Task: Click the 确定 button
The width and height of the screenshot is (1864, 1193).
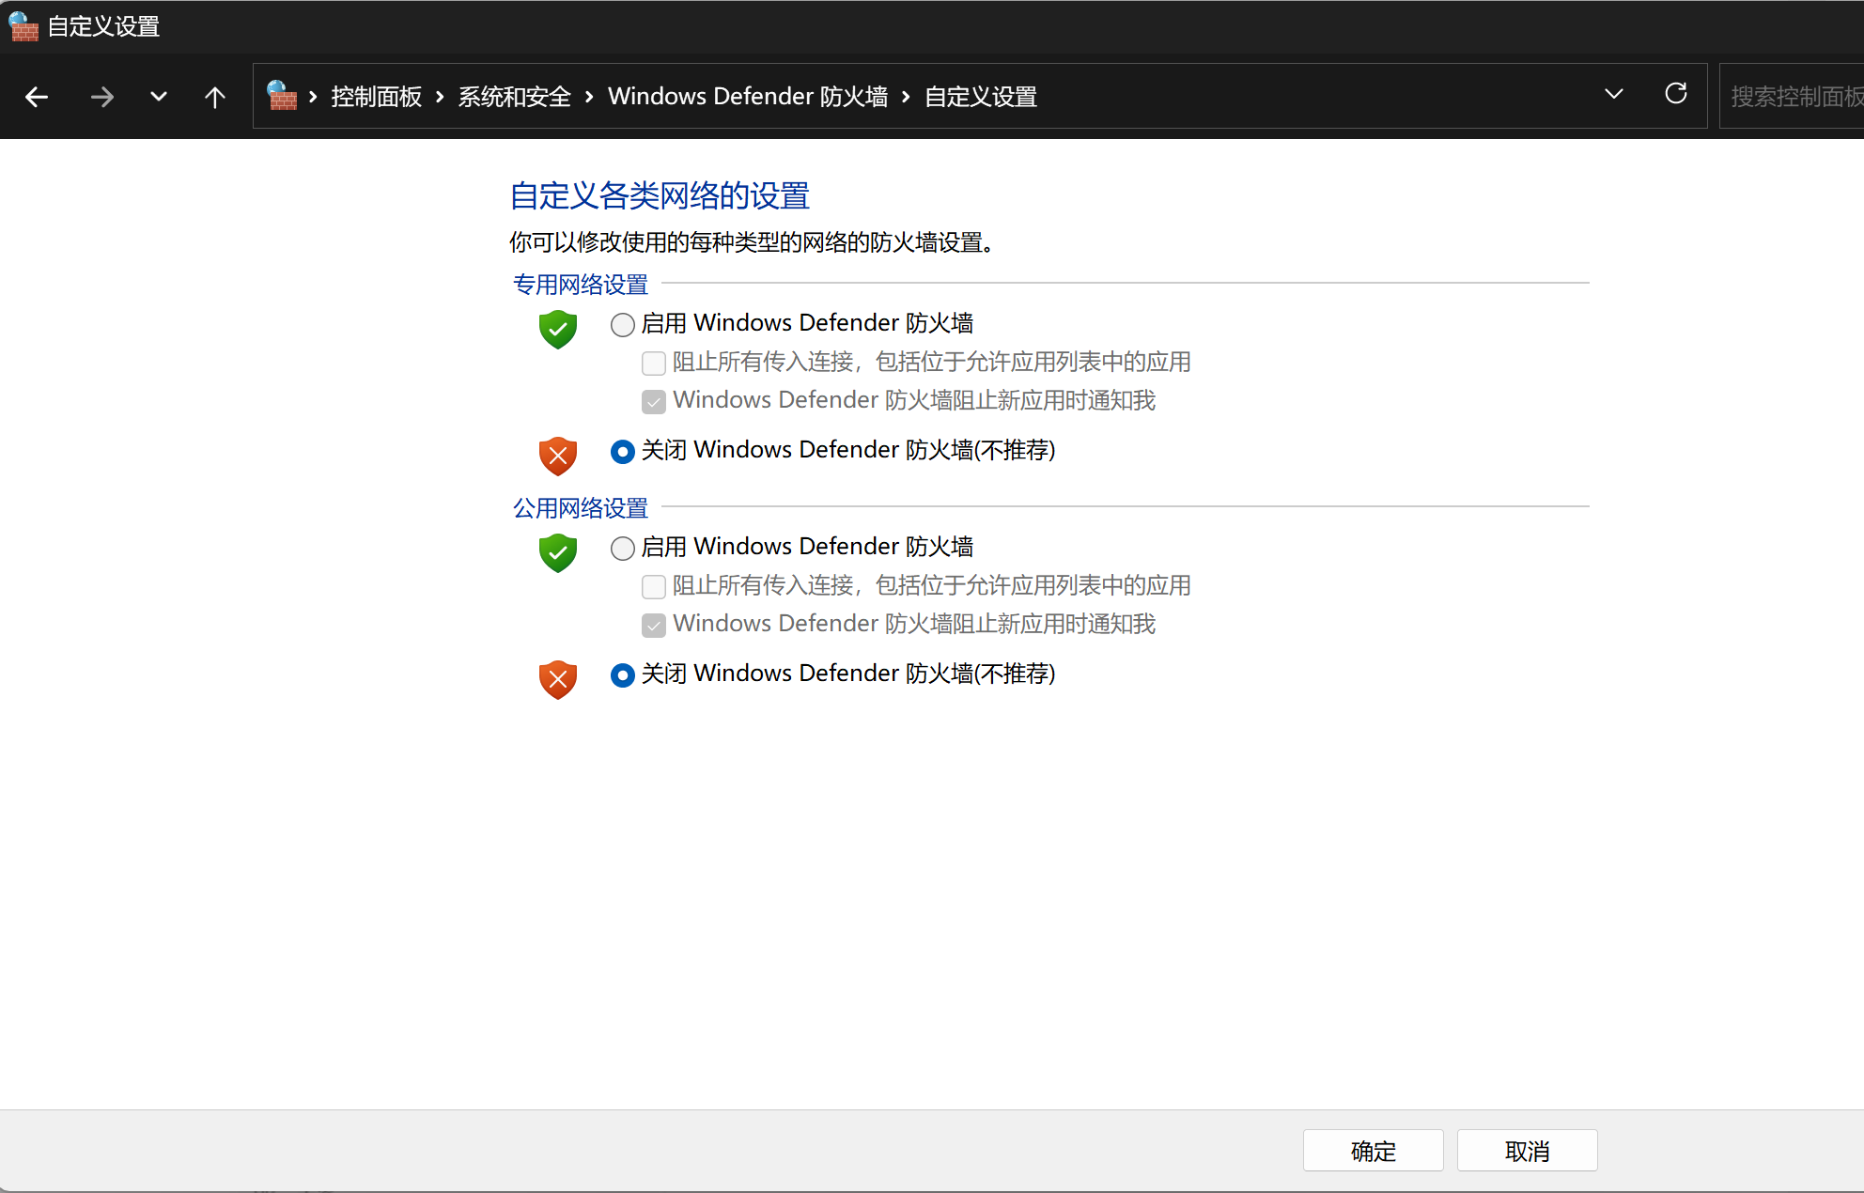Action: click(1373, 1151)
